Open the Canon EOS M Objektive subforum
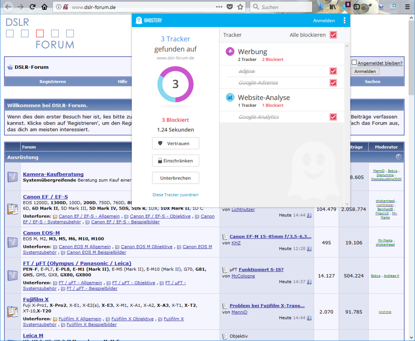The width and height of the screenshot is (415, 341). tap(147, 246)
